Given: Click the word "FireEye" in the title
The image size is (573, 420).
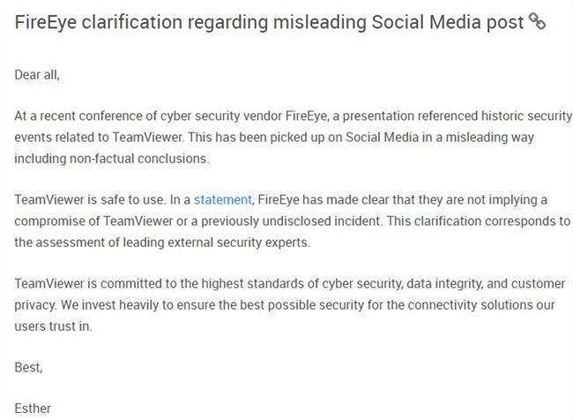Looking at the screenshot, I should pyautogui.click(x=46, y=22).
